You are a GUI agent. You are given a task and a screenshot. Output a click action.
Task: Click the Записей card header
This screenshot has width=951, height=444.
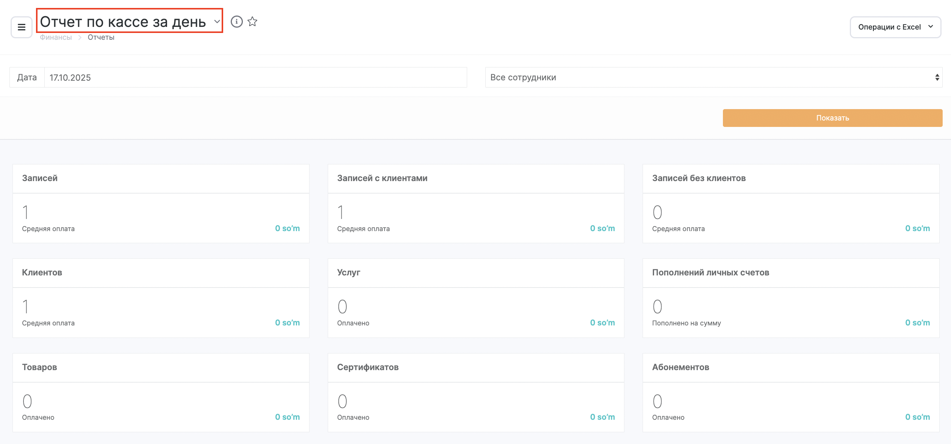tap(161, 178)
